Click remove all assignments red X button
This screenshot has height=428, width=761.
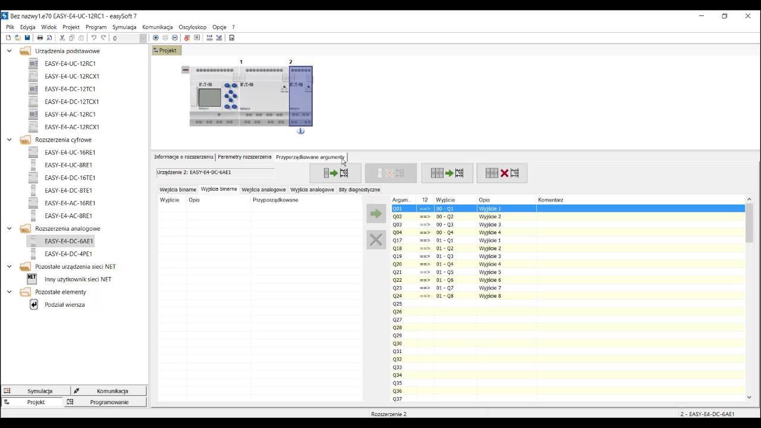502,173
